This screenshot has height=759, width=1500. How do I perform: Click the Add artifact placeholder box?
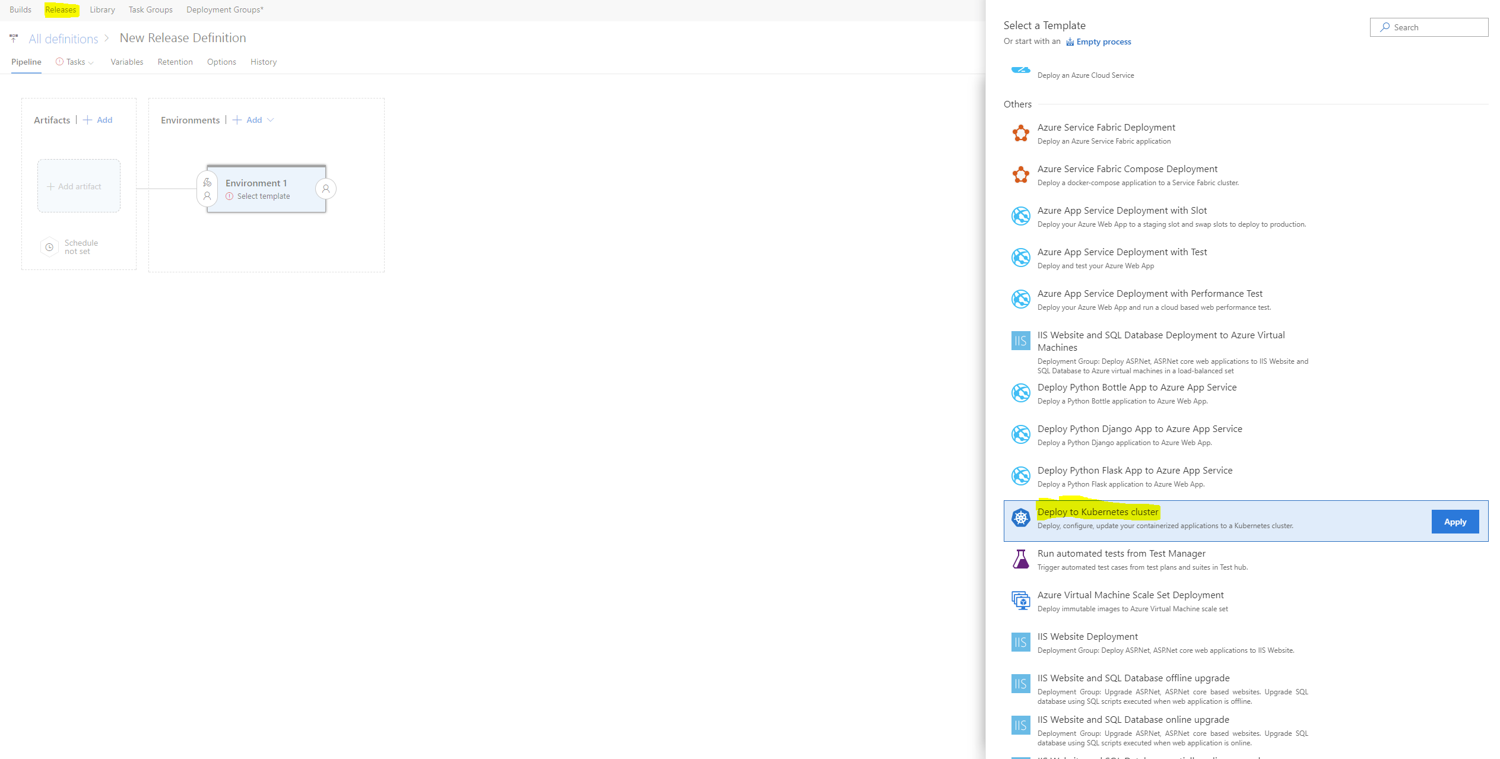79,186
